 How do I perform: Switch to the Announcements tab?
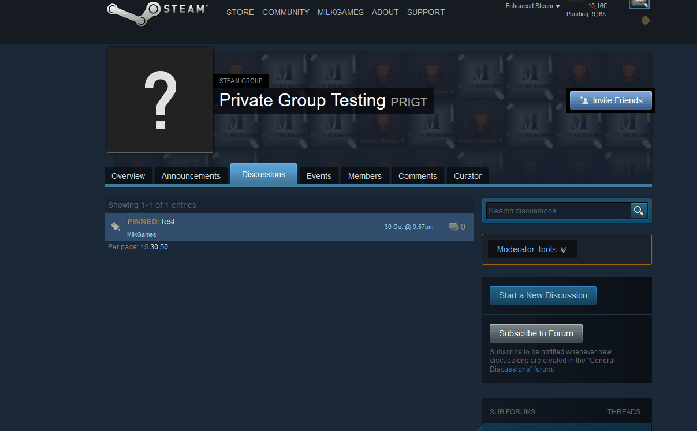click(191, 176)
